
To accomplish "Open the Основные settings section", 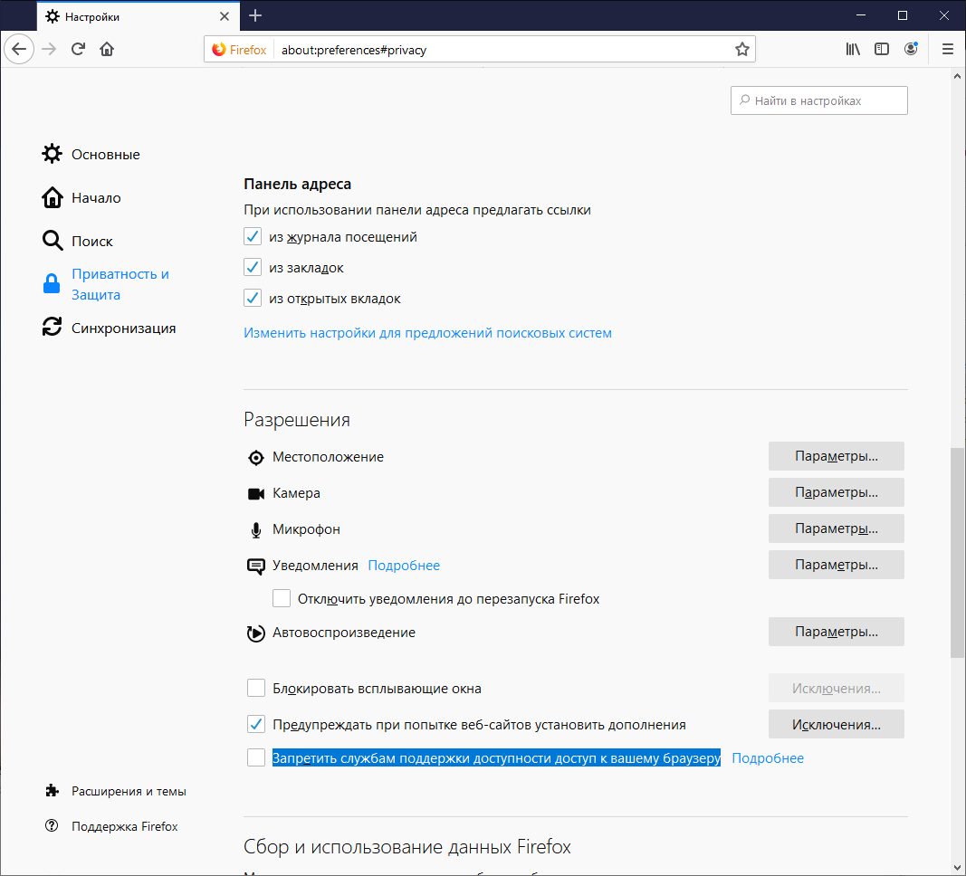I will tap(104, 154).
